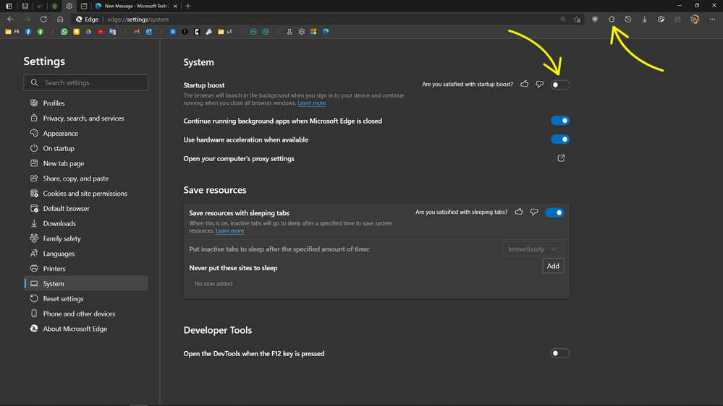Disable Save resources with sleeping tabs
The image size is (723, 406).
point(554,212)
